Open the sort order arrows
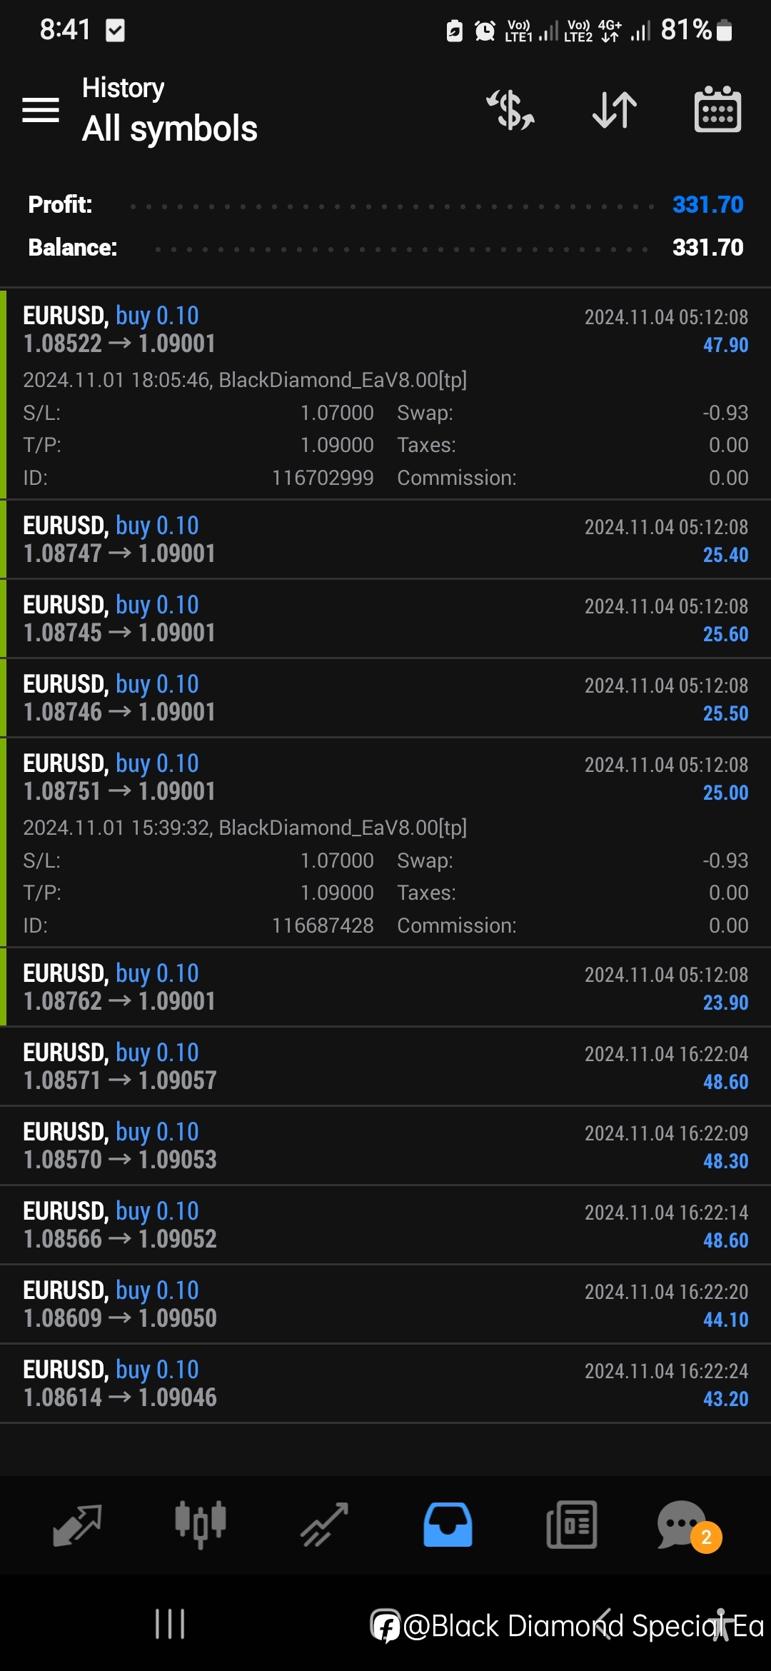This screenshot has height=1671, width=771. pyautogui.click(x=615, y=110)
